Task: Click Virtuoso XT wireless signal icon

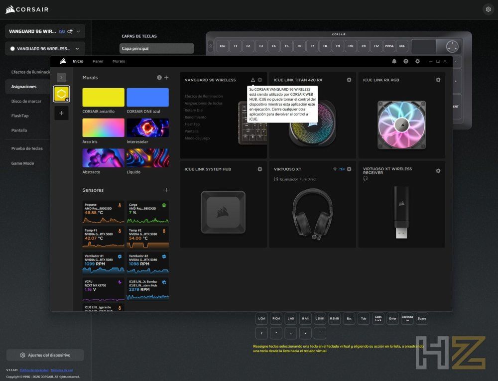Action: (x=335, y=169)
